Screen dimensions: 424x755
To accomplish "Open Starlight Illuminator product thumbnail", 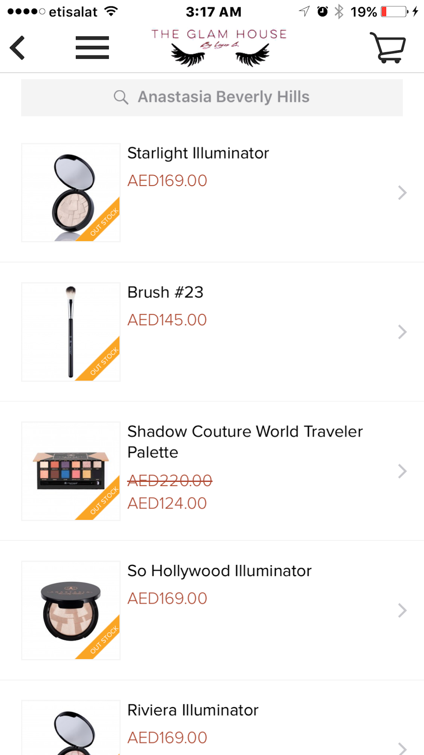I will coord(71,193).
